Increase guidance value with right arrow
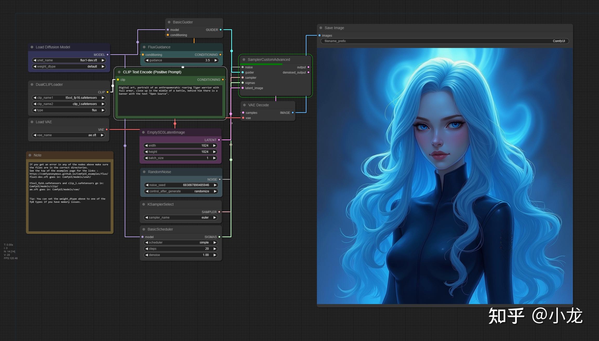This screenshot has width=599, height=341. (216, 60)
